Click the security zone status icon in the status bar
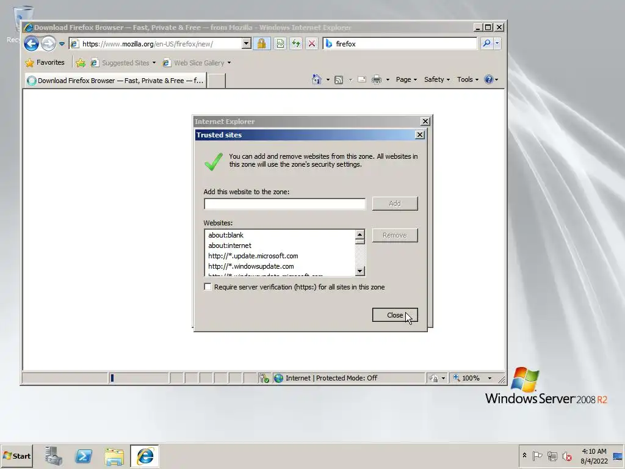The height and width of the screenshot is (469, 625). point(278,378)
